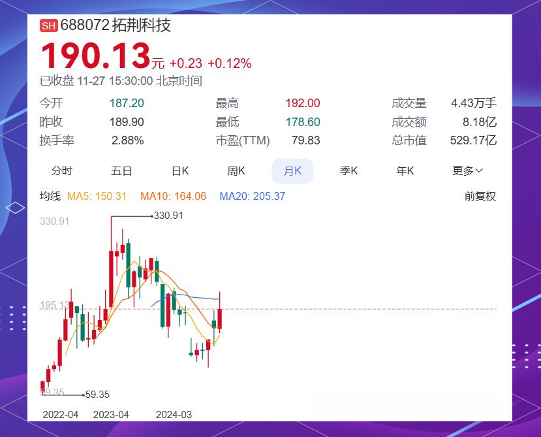The height and width of the screenshot is (437, 541).
Task: Click the 均线 moving-average label
Action: coord(50,196)
